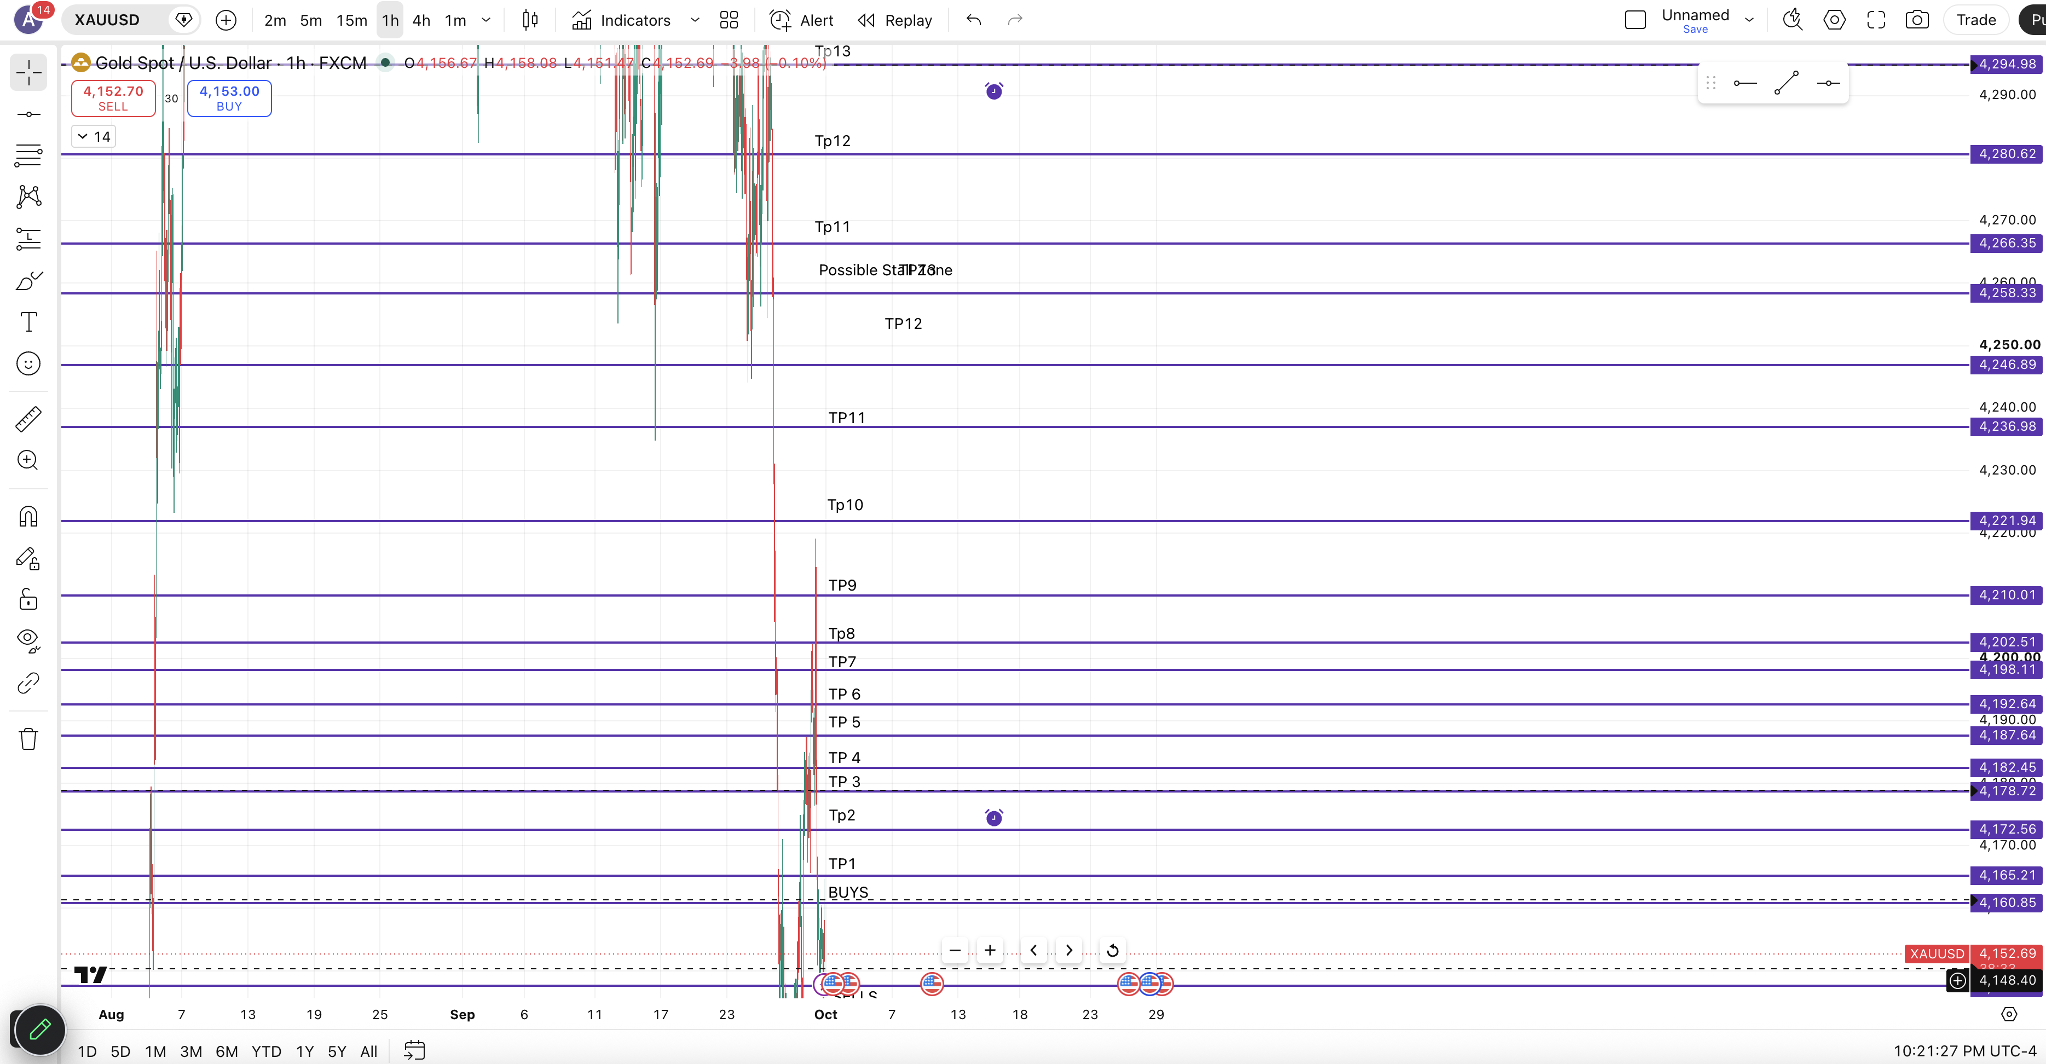Lock all drawing tools
Image resolution: width=2046 pixels, height=1064 pixels.
[x=28, y=599]
